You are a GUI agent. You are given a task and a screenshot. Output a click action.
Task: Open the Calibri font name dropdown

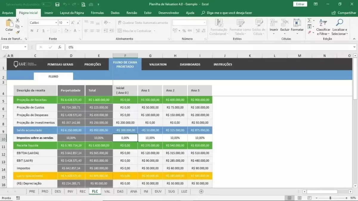56,23
